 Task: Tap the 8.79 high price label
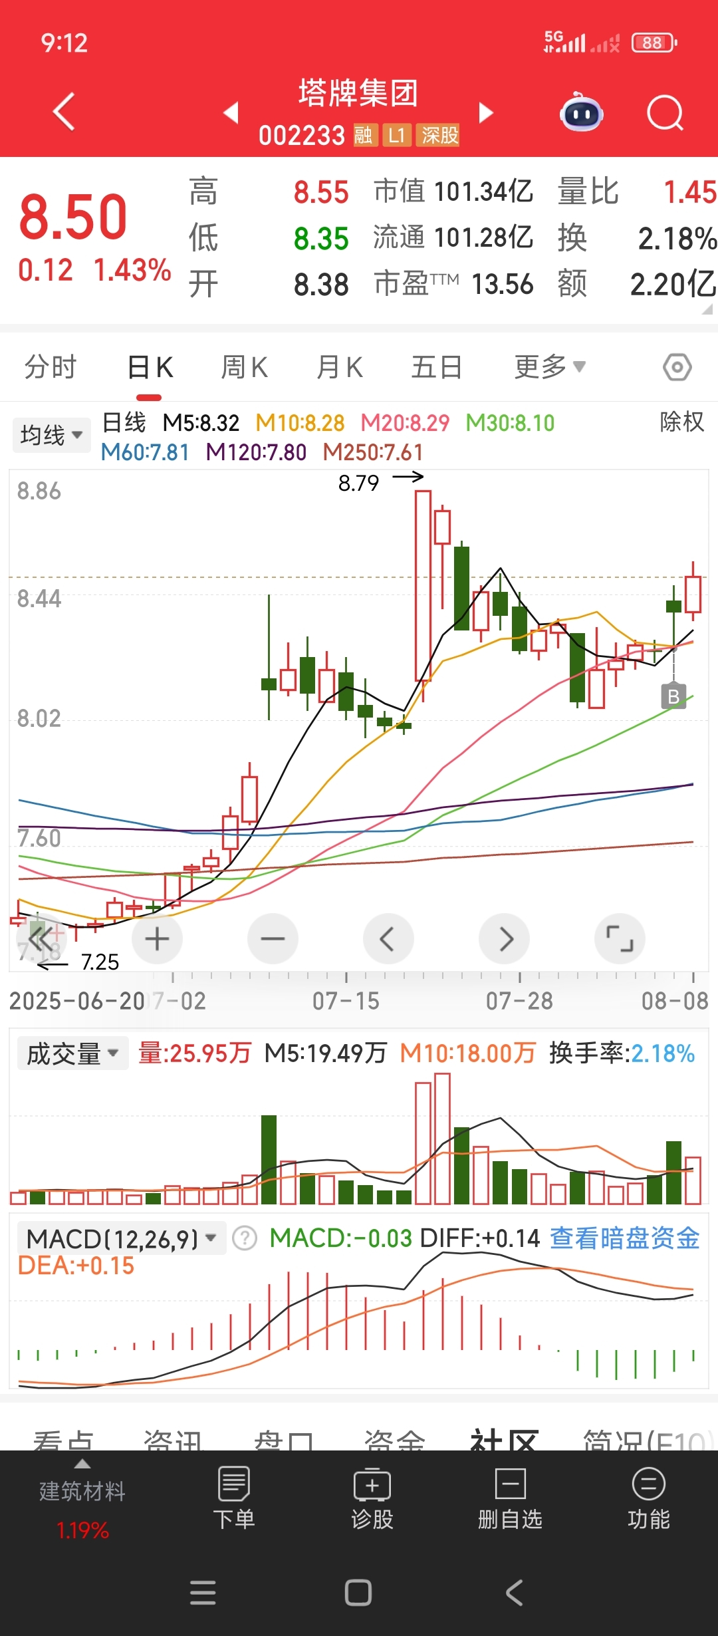point(359,483)
